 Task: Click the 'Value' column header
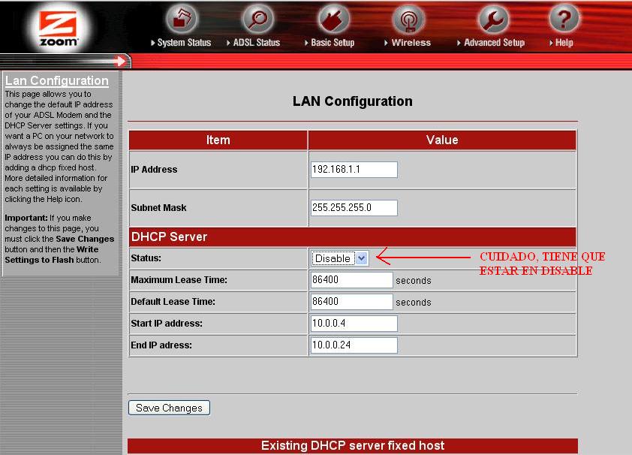(442, 140)
